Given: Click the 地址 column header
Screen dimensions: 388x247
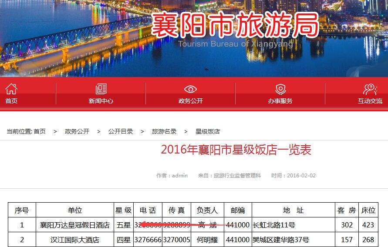Looking at the screenshot, I should 293,210.
